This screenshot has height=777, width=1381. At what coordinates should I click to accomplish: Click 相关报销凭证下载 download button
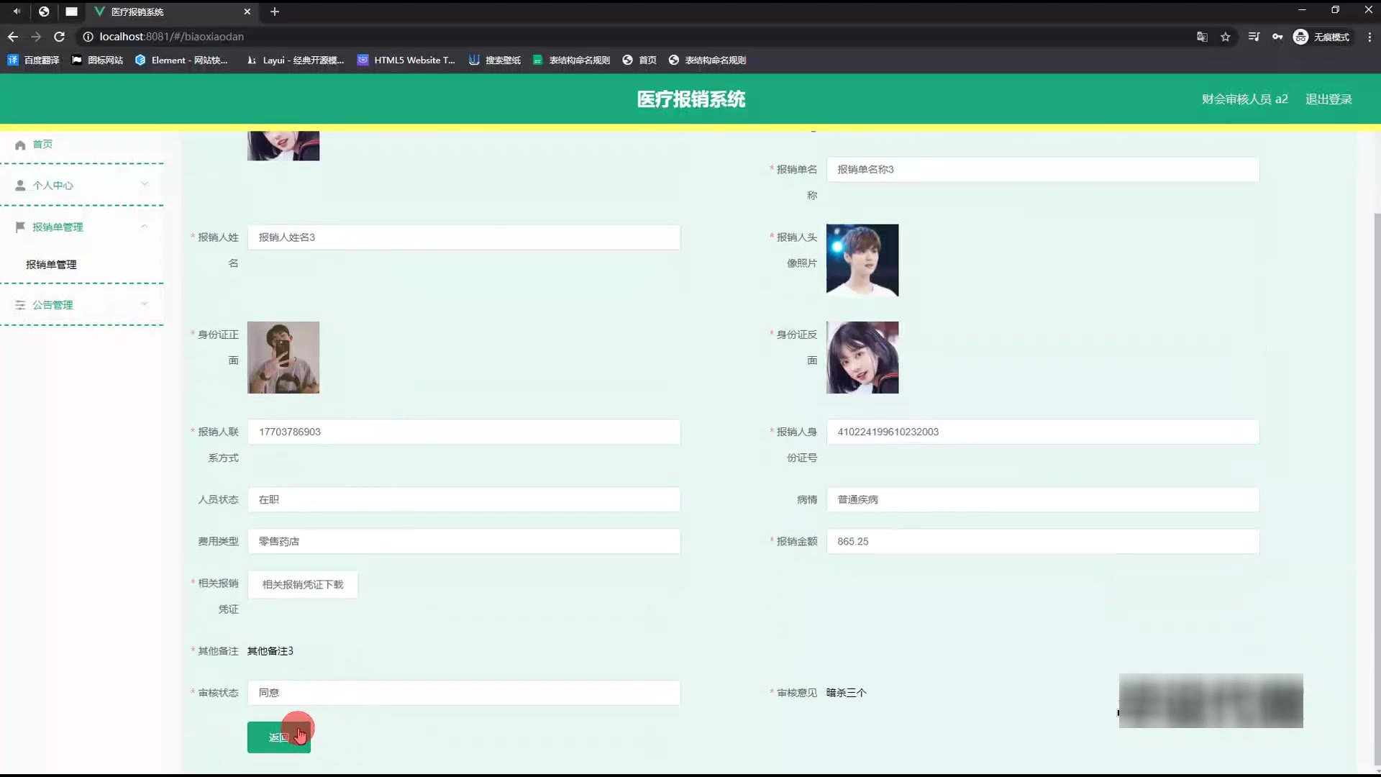coord(303,584)
